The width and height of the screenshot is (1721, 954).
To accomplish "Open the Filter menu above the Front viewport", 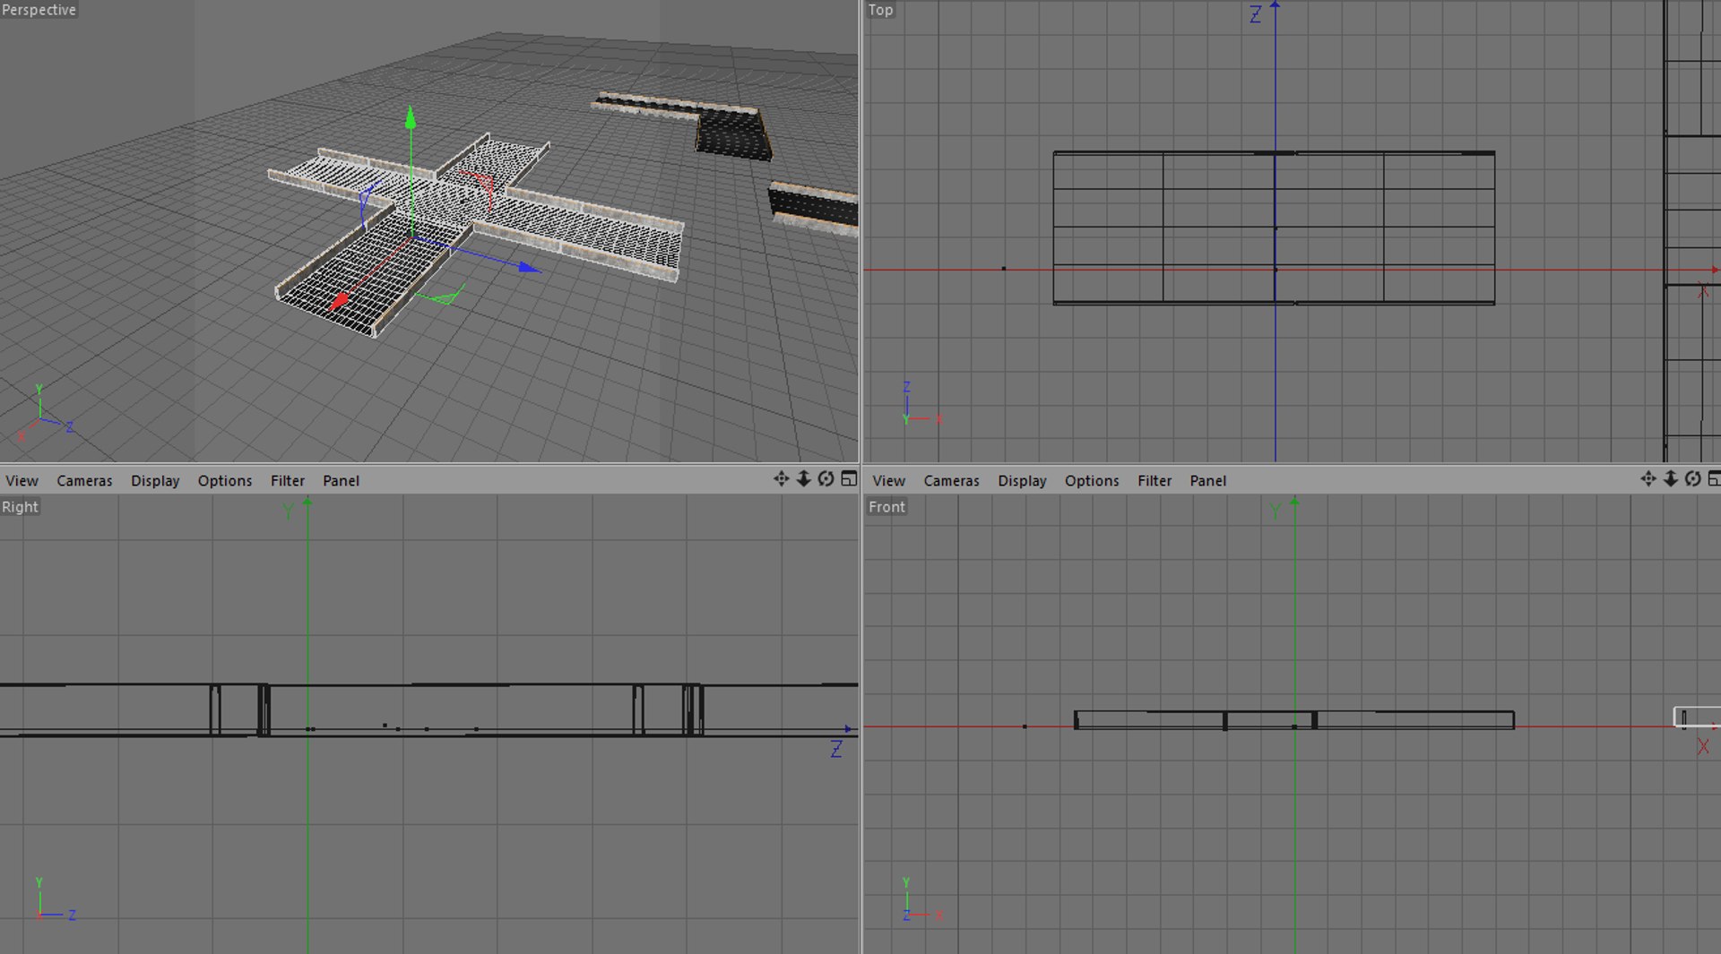I will 1155,481.
